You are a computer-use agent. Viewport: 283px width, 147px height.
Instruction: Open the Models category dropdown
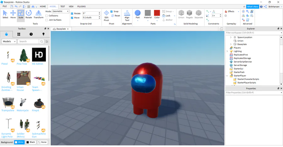coord(9,41)
